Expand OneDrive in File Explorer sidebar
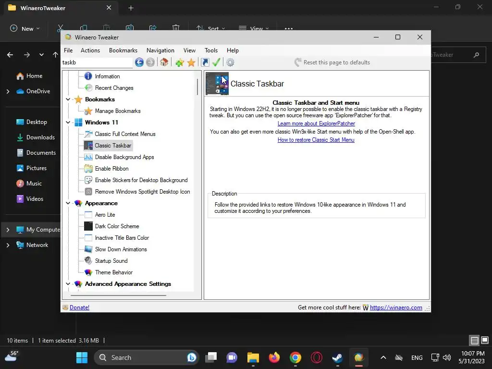Image resolution: width=492 pixels, height=369 pixels. click(8, 91)
